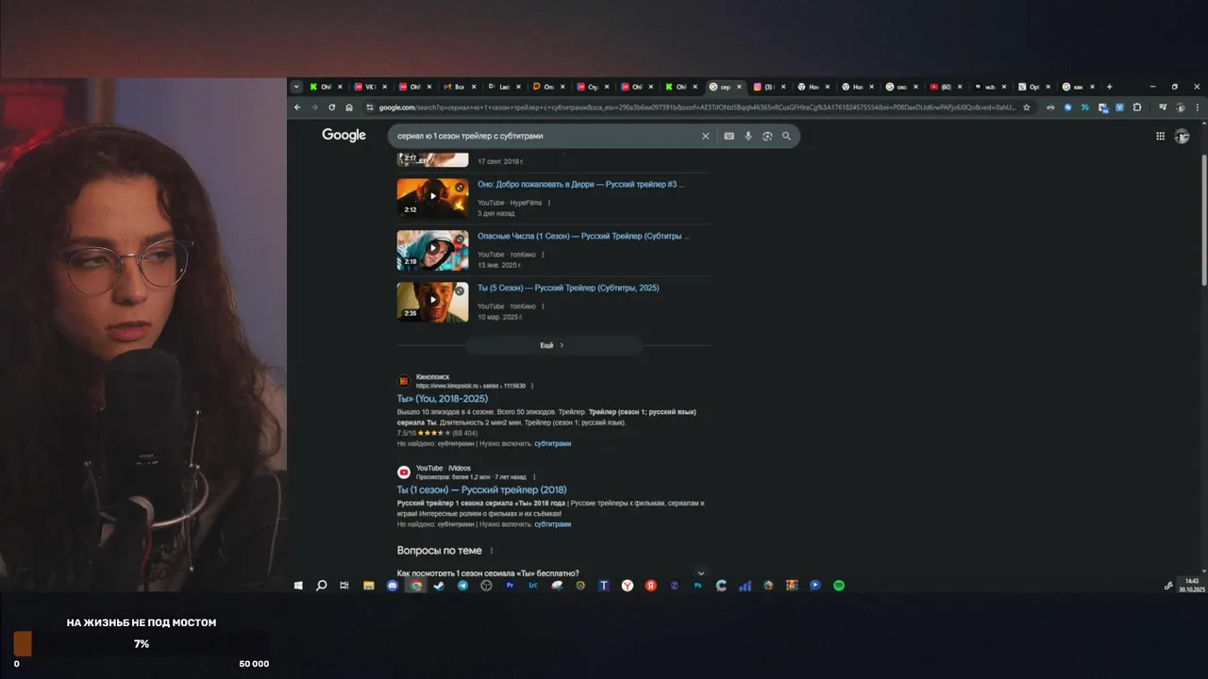
Task: Click the magnifier search button
Action: 786,136
